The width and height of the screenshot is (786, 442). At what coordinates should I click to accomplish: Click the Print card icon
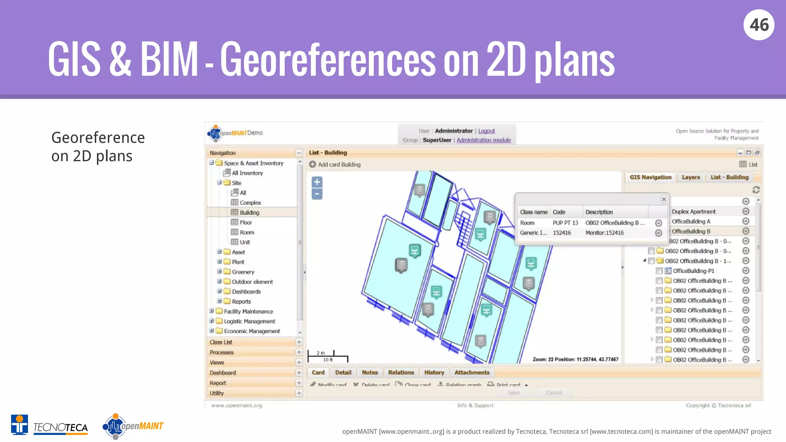490,384
